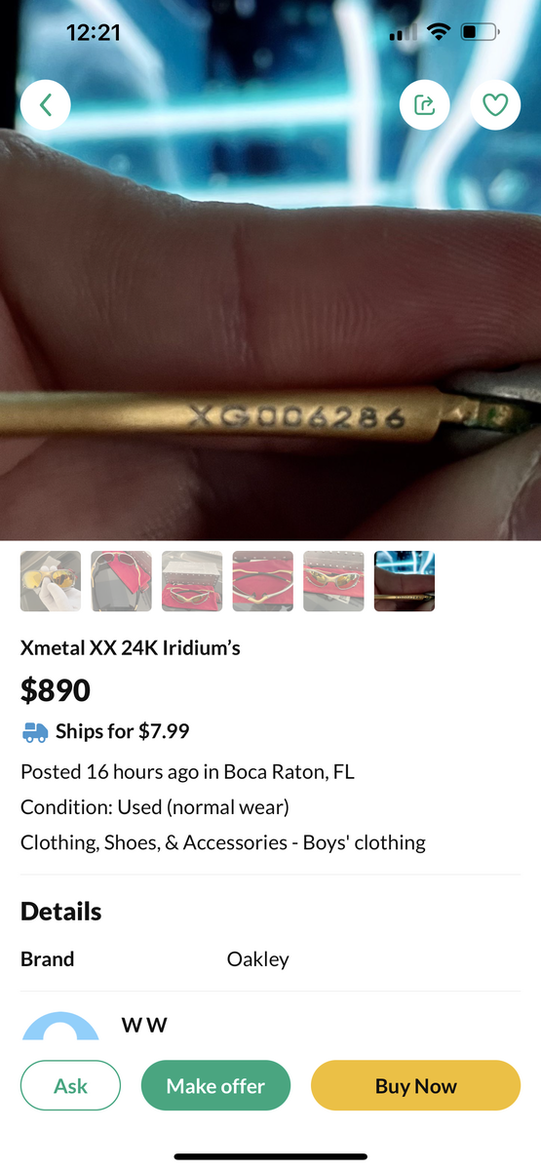The image size is (541, 1170).
Task: Check the Wi-Fi status icon
Action: (x=439, y=32)
